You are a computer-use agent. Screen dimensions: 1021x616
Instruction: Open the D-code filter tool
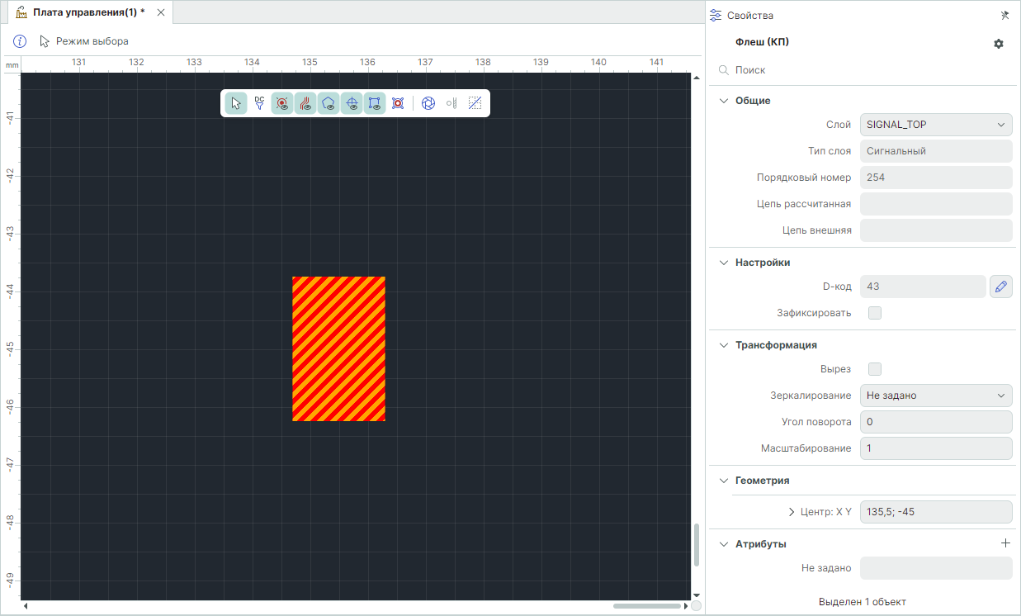point(259,103)
